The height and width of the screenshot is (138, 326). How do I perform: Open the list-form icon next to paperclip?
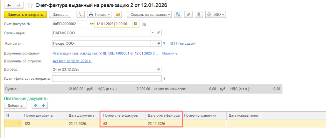pyautogui.click(x=199, y=15)
